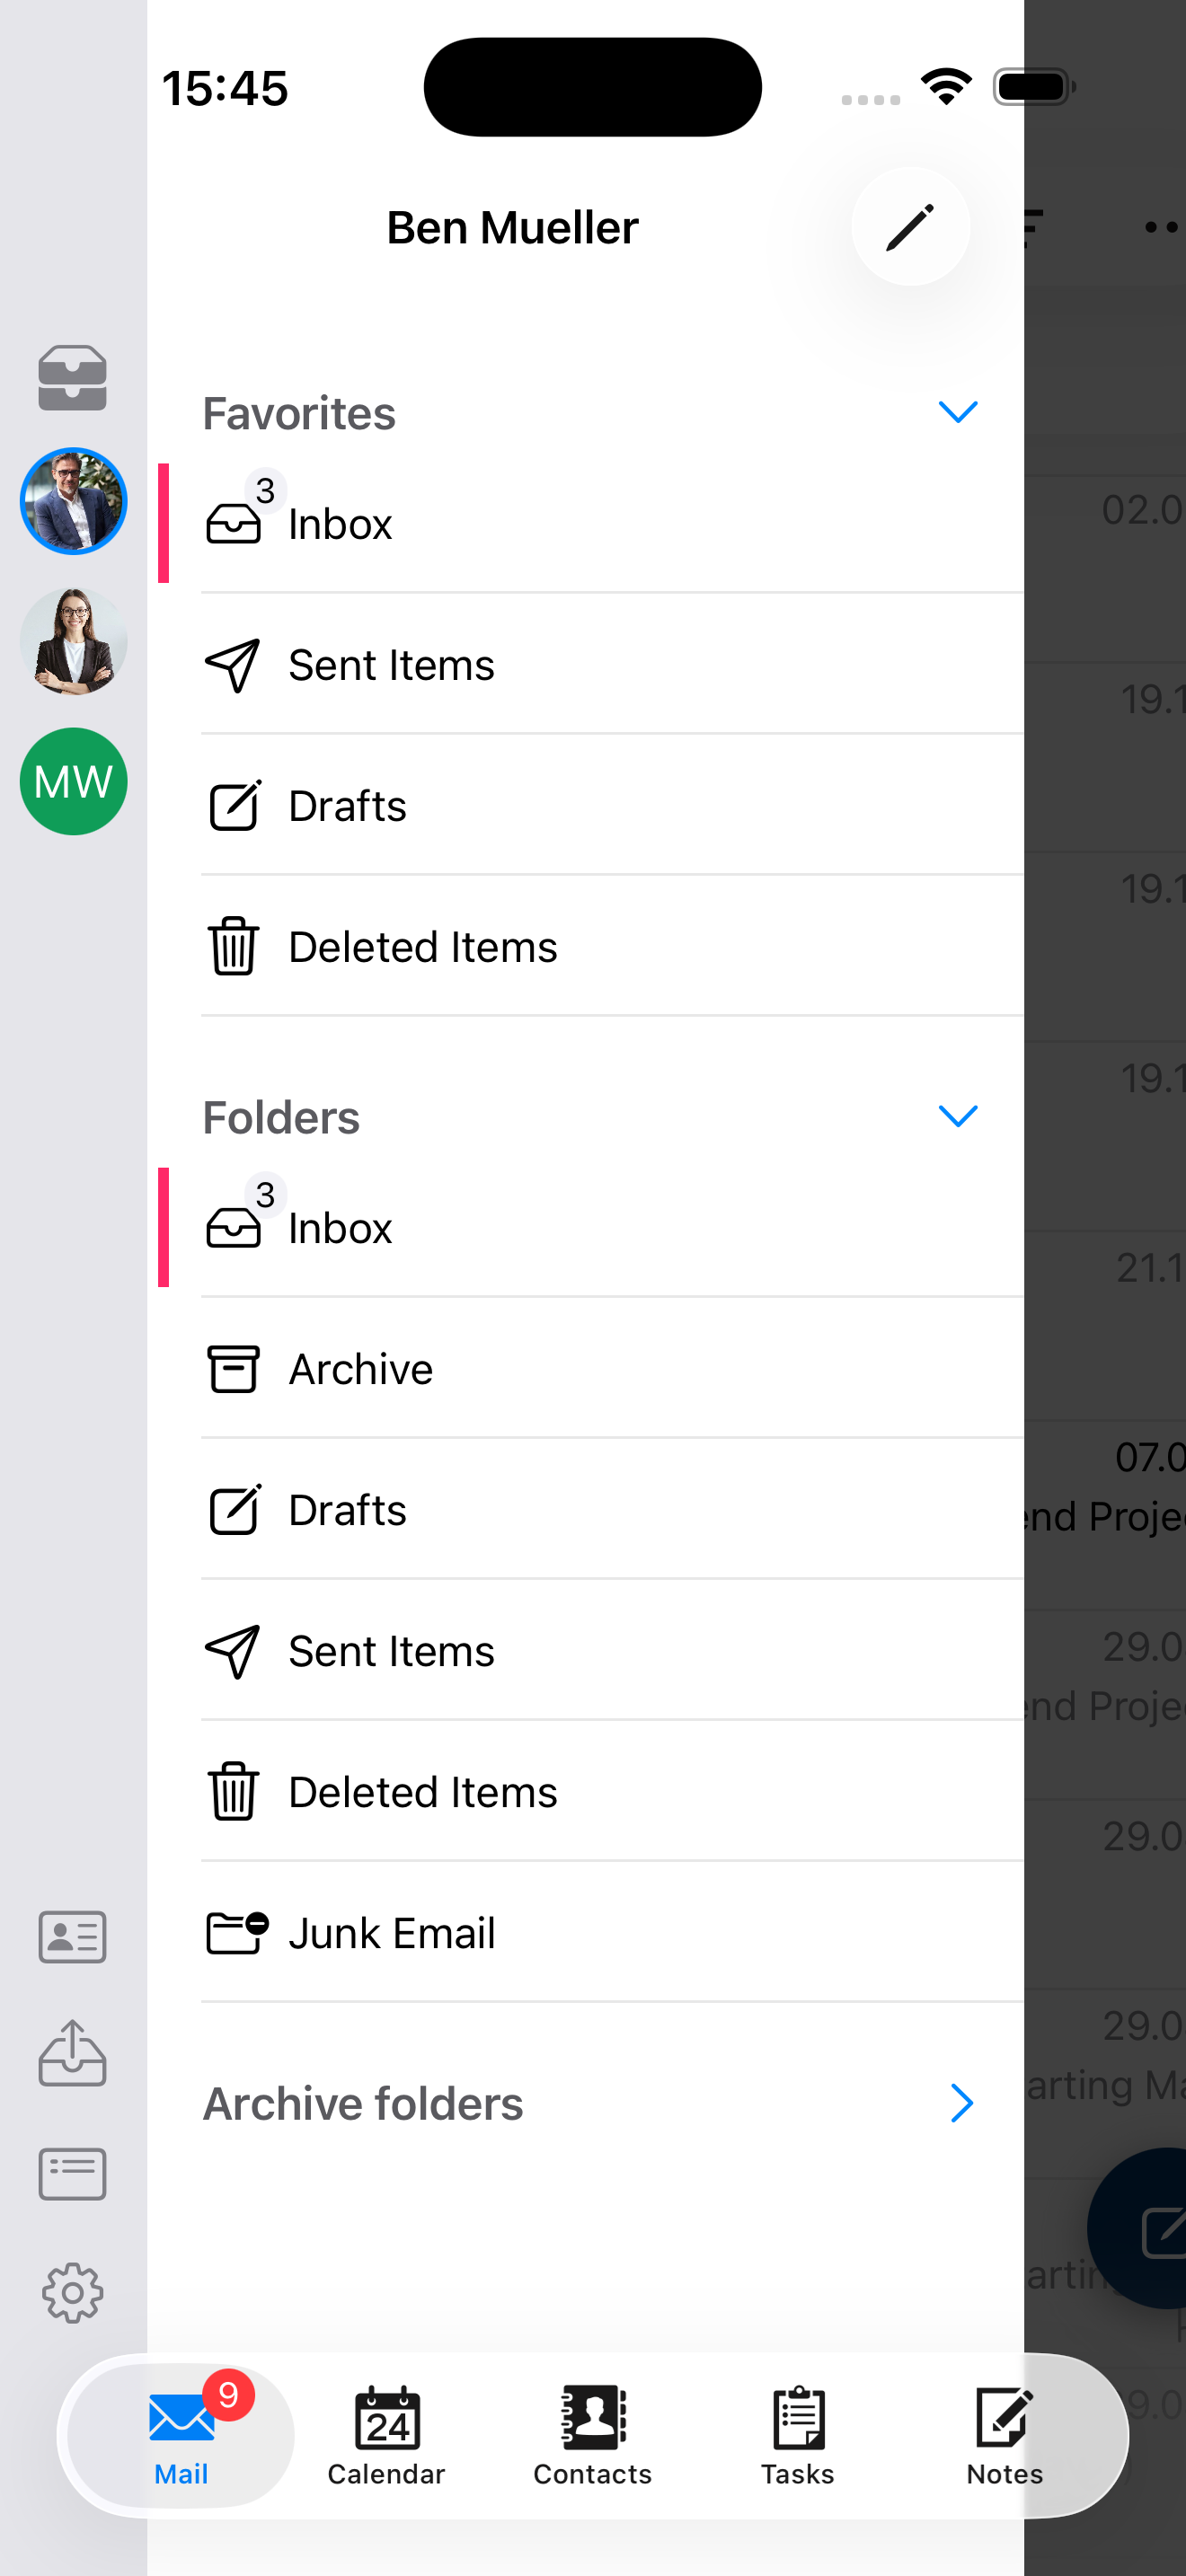Collapse the Favorites section
The height and width of the screenshot is (2576, 1186).
pyautogui.click(x=958, y=412)
